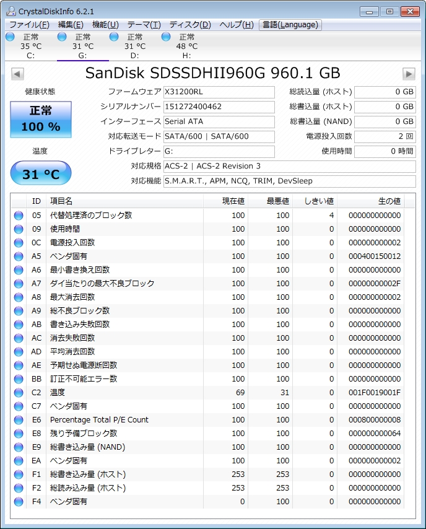Open the 編集(E) menu
Viewport: 426px width, 529px height.
tap(71, 25)
